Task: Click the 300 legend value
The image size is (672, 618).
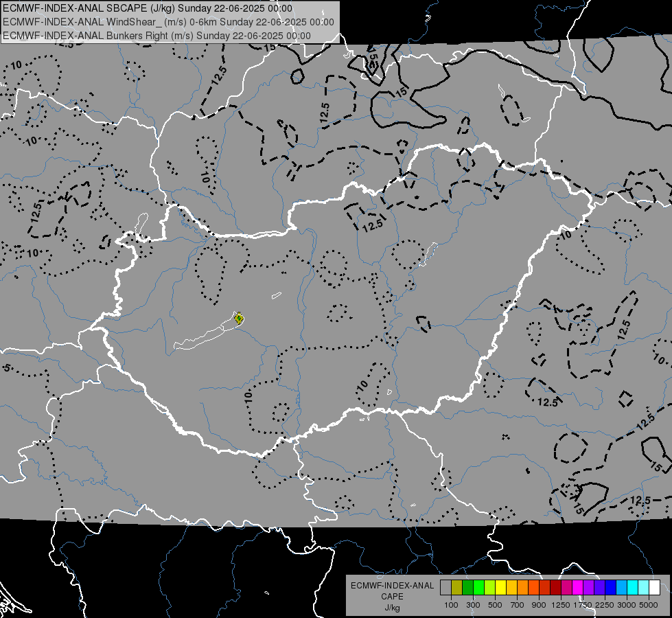Action: pyautogui.click(x=473, y=605)
